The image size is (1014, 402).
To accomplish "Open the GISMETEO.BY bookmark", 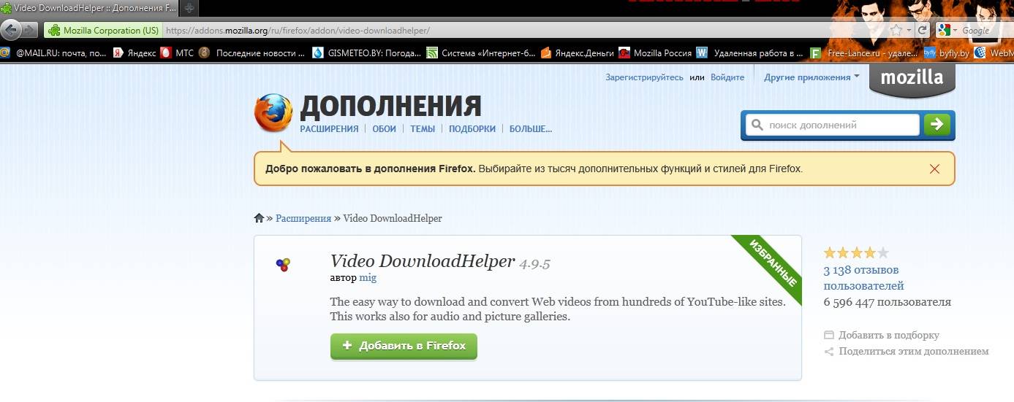I will (367, 53).
